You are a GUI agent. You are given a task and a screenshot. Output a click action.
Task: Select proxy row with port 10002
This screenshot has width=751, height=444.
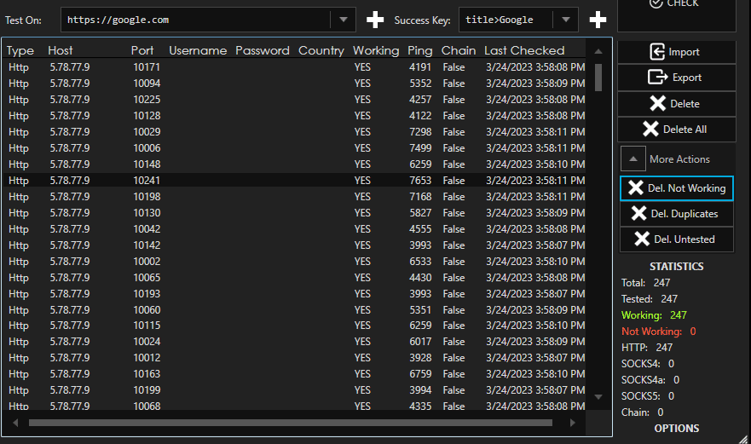click(x=295, y=262)
